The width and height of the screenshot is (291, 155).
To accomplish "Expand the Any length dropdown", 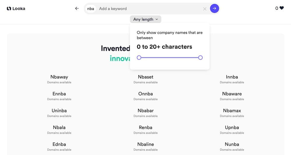I will point(145,19).
